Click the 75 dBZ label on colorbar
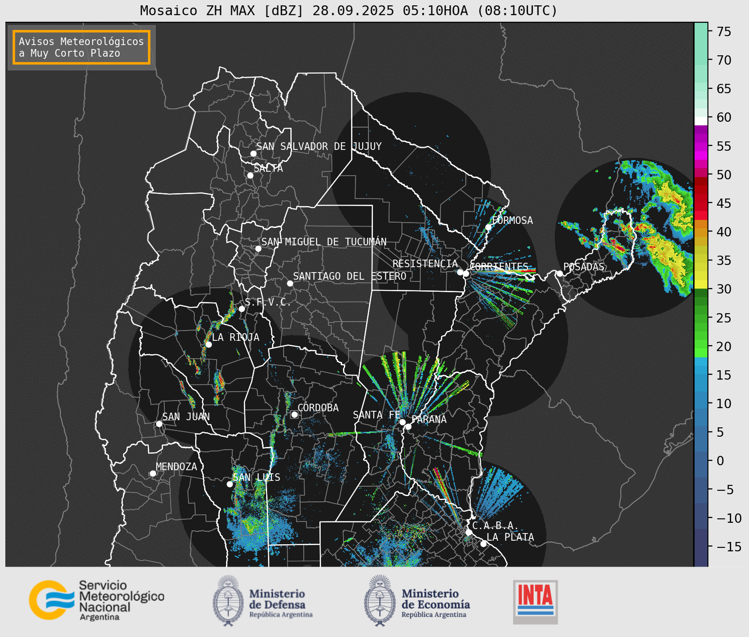 (x=724, y=31)
